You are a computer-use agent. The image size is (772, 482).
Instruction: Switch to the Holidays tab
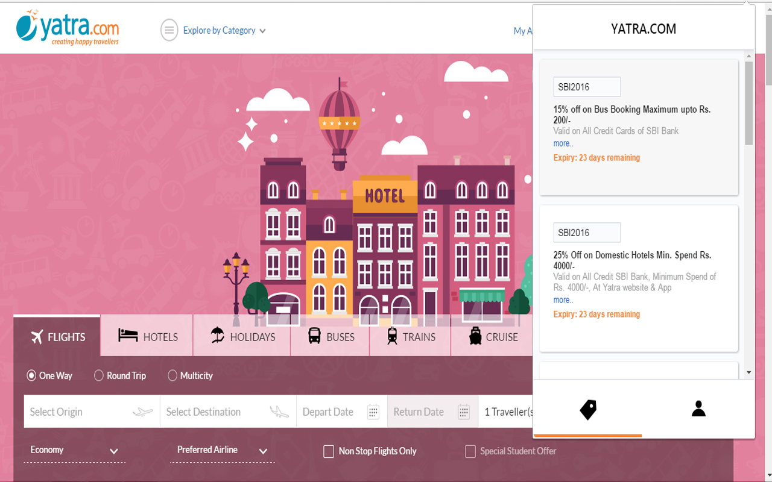[242, 336]
